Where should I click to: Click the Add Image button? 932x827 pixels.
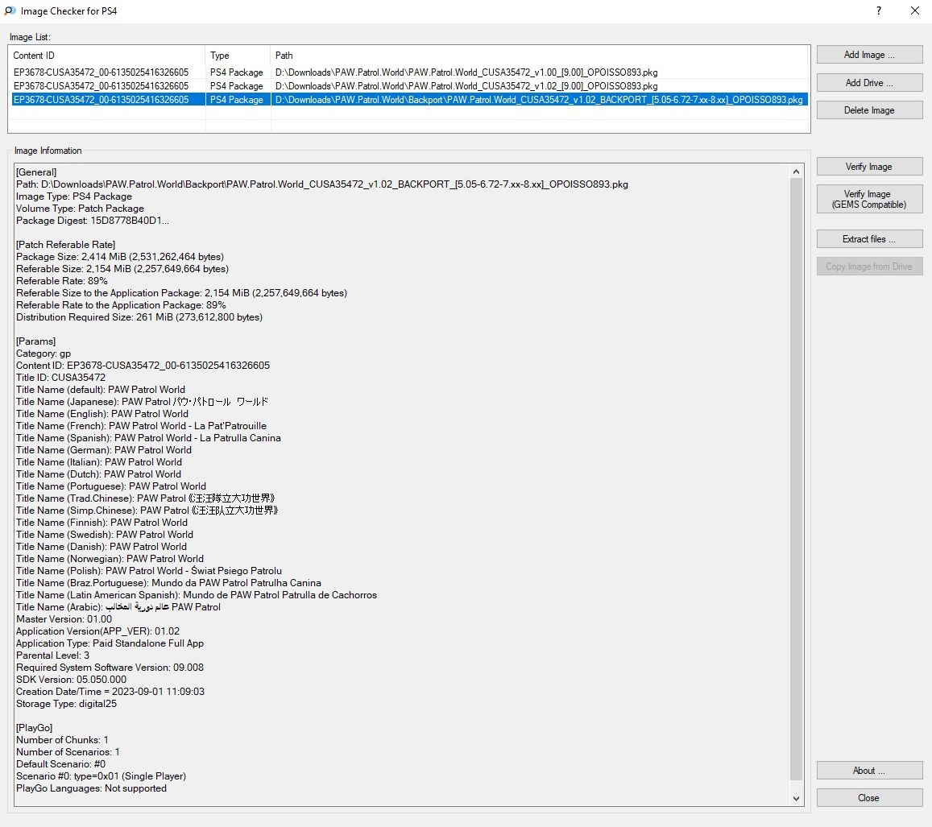(x=869, y=55)
